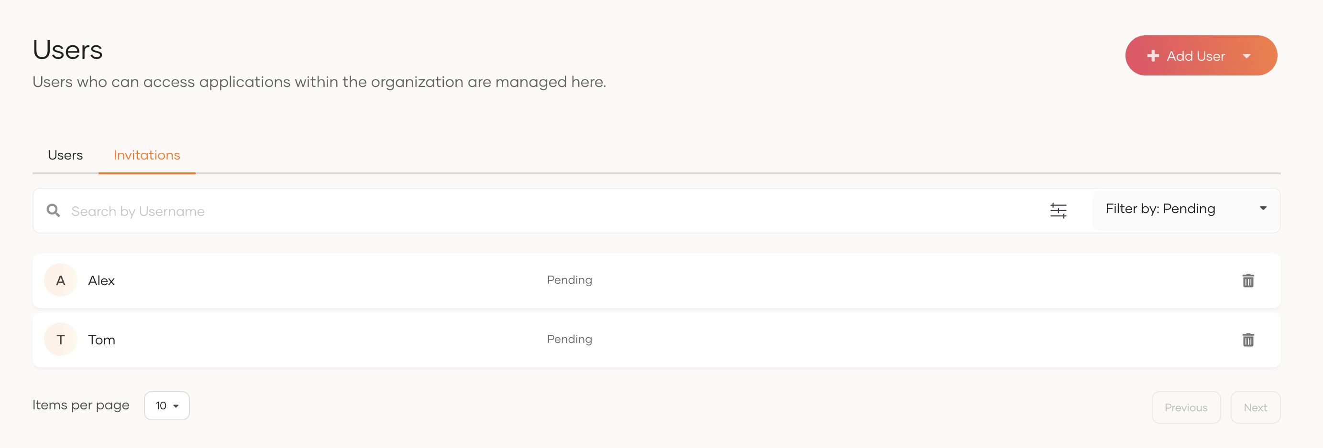Screen dimensions: 1323x448
Task: Click the Tom username text
Action: coord(101,339)
